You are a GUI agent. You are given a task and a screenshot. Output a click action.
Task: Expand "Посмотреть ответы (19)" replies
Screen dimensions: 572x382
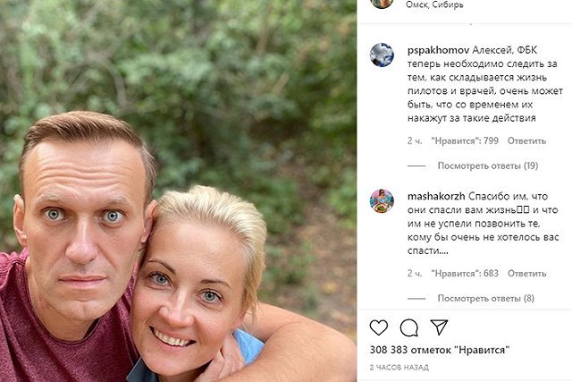pos(487,166)
